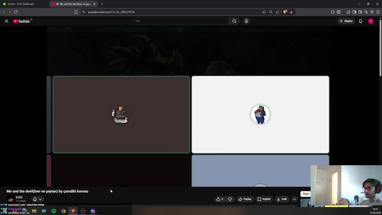Viewport: 382px width, 215px height.
Task: Open Brave Rewards triangle icon
Action: tap(291, 12)
